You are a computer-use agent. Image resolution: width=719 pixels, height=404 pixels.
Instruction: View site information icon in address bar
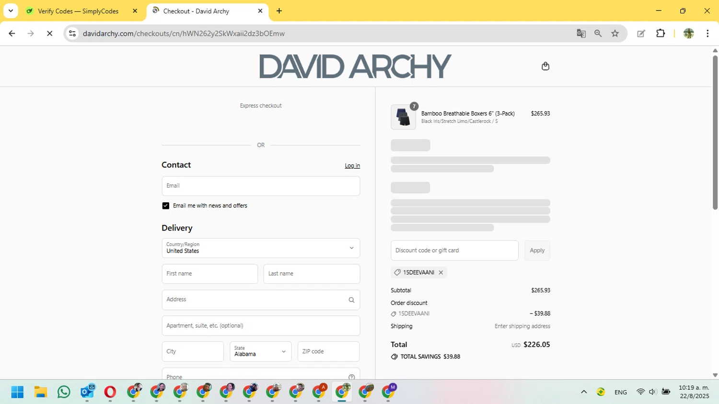(x=72, y=34)
